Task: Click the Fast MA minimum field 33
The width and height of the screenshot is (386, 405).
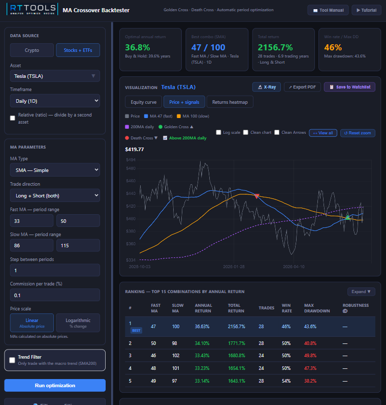Action: [x=31, y=221]
